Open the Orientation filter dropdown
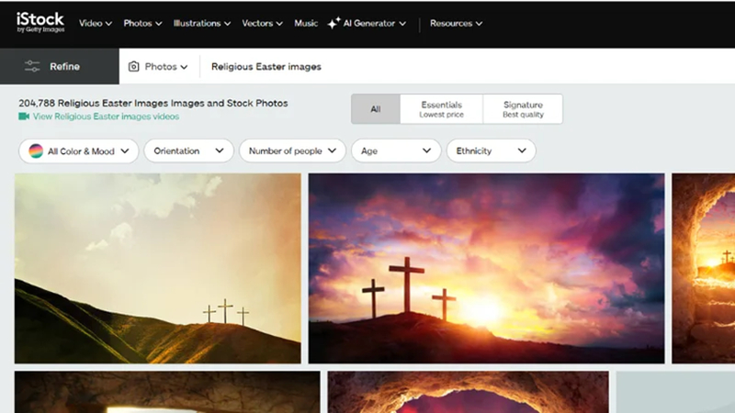The width and height of the screenshot is (735, 413). [x=188, y=151]
